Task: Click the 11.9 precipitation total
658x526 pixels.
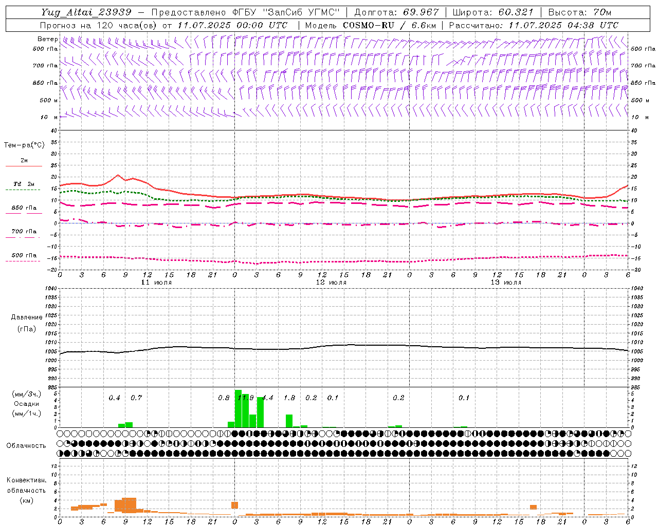Action: click(x=246, y=398)
